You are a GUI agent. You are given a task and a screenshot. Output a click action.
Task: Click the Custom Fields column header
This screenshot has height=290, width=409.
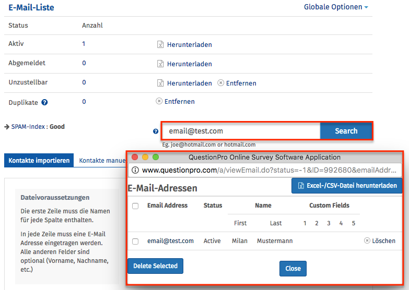coord(329,206)
